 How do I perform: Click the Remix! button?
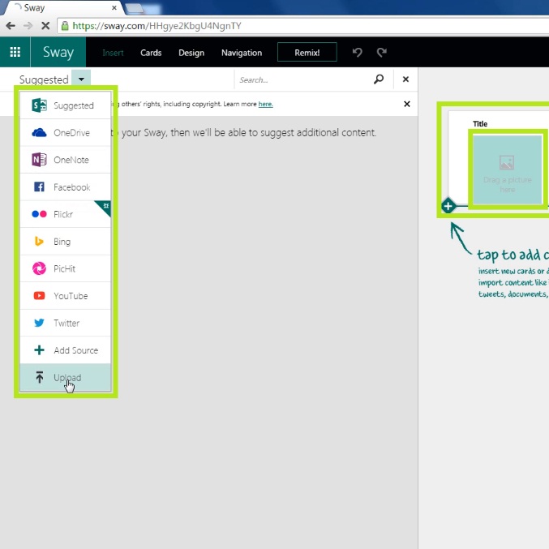tap(307, 52)
